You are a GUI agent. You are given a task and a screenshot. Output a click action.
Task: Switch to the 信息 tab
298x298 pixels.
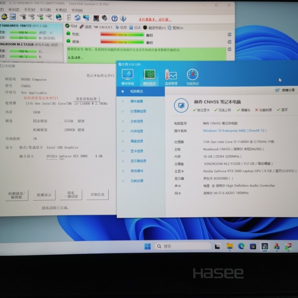point(121,27)
